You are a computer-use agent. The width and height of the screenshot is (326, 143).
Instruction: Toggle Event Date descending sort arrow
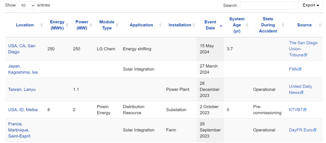[x=221, y=26]
